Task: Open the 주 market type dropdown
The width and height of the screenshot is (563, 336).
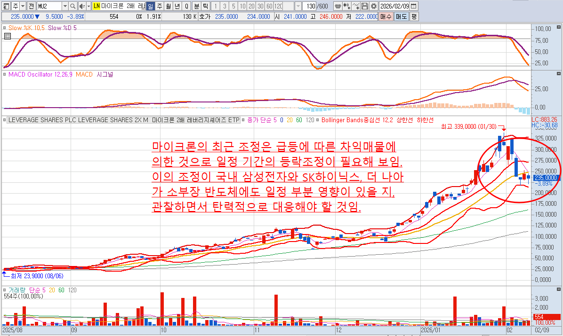Action: tap(23, 6)
